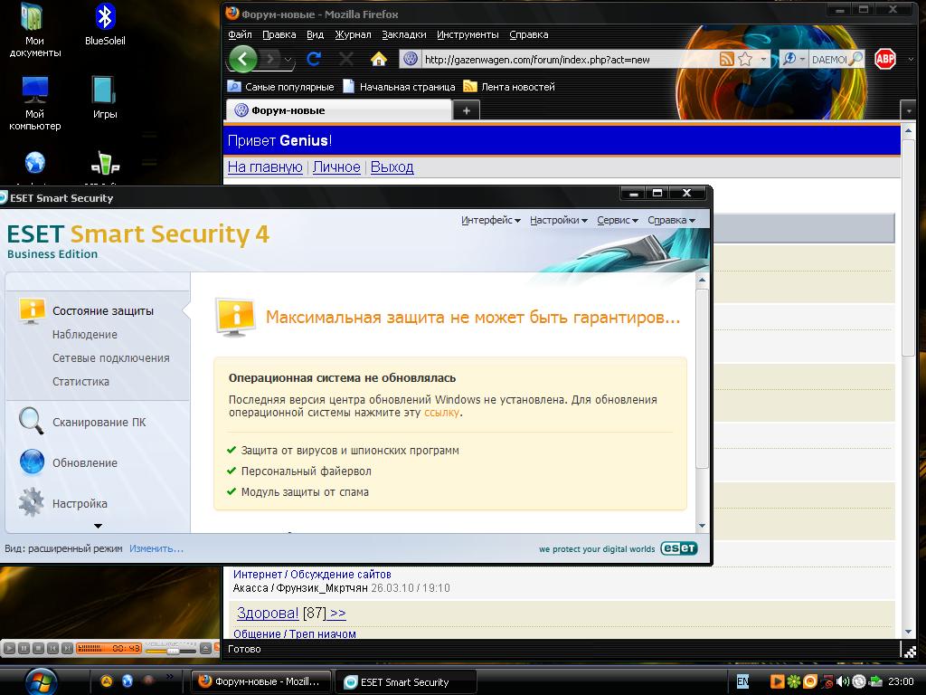Open the Интерфейс dropdown in ESET
The height and width of the screenshot is (695, 926).
pyautogui.click(x=491, y=220)
